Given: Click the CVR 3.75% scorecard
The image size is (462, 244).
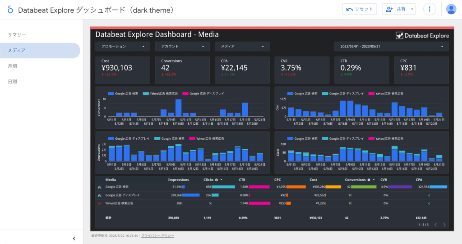Looking at the screenshot, I should (302, 70).
